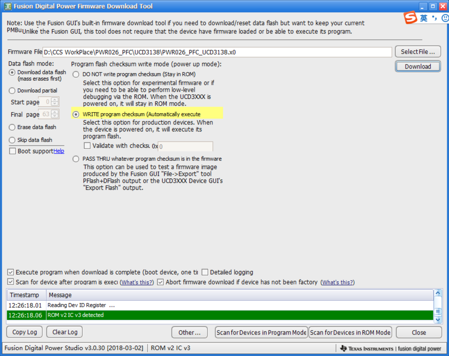This screenshot has width=449, height=356.
Task: Click the log scrollbar down arrow
Action: coord(438,320)
